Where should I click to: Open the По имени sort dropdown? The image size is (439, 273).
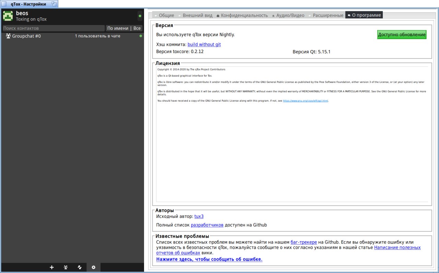pos(118,28)
